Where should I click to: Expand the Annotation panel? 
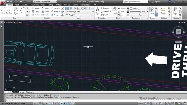pyautogui.click(x=103, y=18)
